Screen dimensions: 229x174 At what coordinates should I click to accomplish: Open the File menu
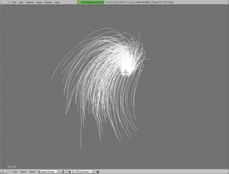(14, 2)
